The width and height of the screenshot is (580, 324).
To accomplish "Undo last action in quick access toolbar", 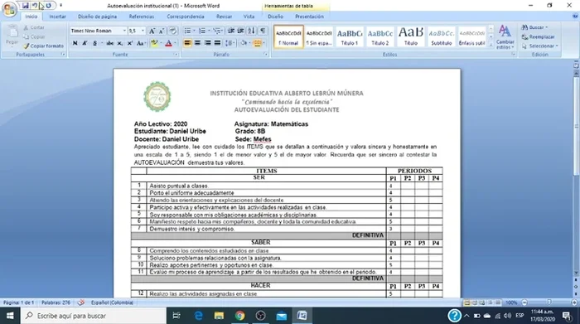I will (34, 6).
